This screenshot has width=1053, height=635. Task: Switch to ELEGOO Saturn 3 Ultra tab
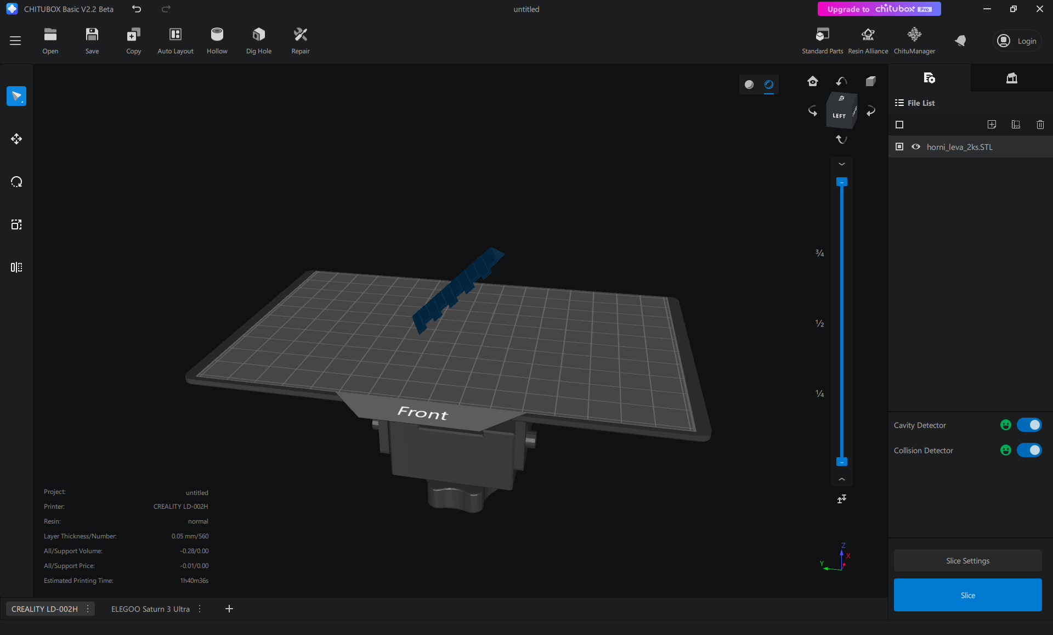[150, 609]
